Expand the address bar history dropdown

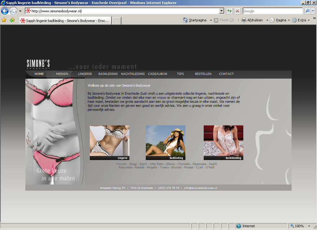pos(222,11)
